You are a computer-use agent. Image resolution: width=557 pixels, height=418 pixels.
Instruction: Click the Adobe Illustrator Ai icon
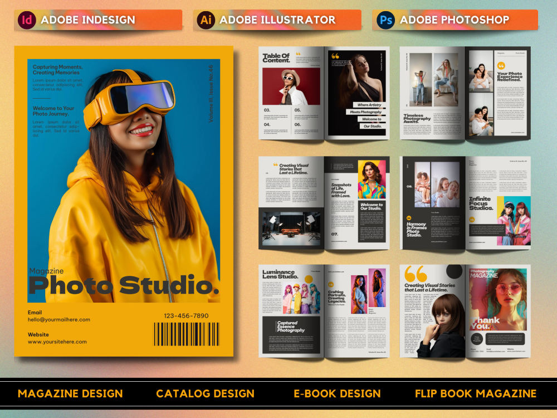click(x=206, y=20)
